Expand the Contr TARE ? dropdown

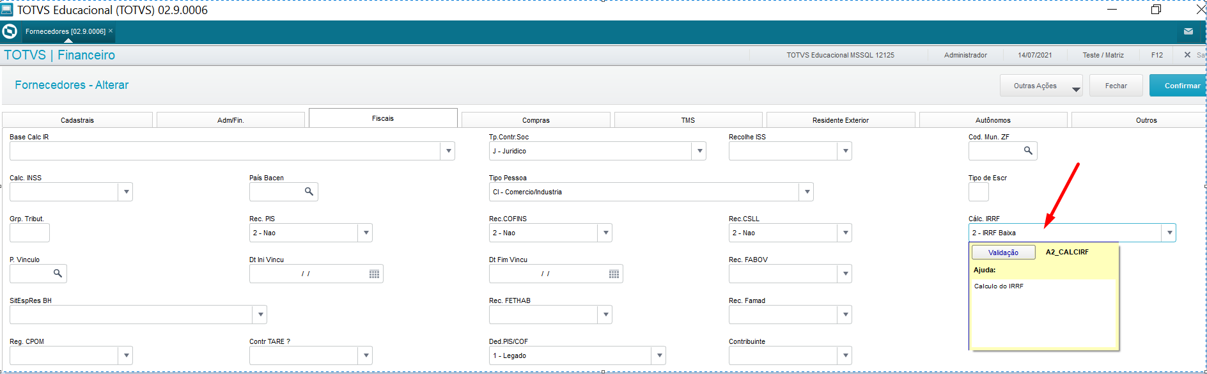point(366,355)
